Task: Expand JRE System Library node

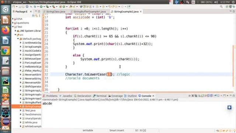Action: pos(15,31)
